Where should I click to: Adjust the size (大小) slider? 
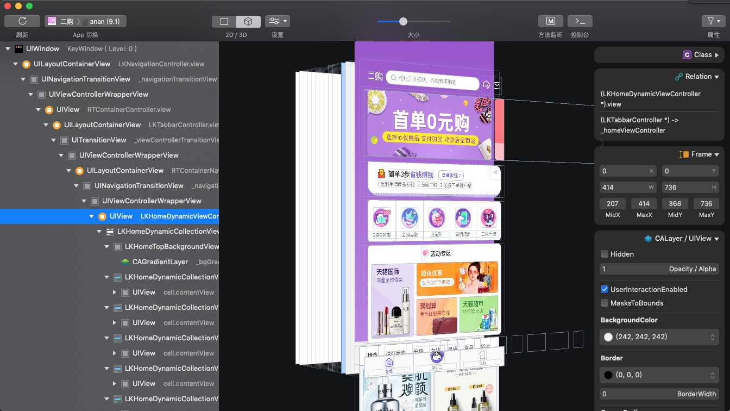(403, 21)
